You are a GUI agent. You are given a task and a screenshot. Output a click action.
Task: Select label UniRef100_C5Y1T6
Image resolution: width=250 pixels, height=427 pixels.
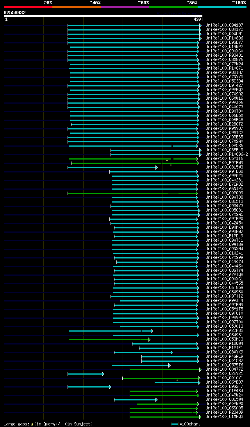pos(225,158)
